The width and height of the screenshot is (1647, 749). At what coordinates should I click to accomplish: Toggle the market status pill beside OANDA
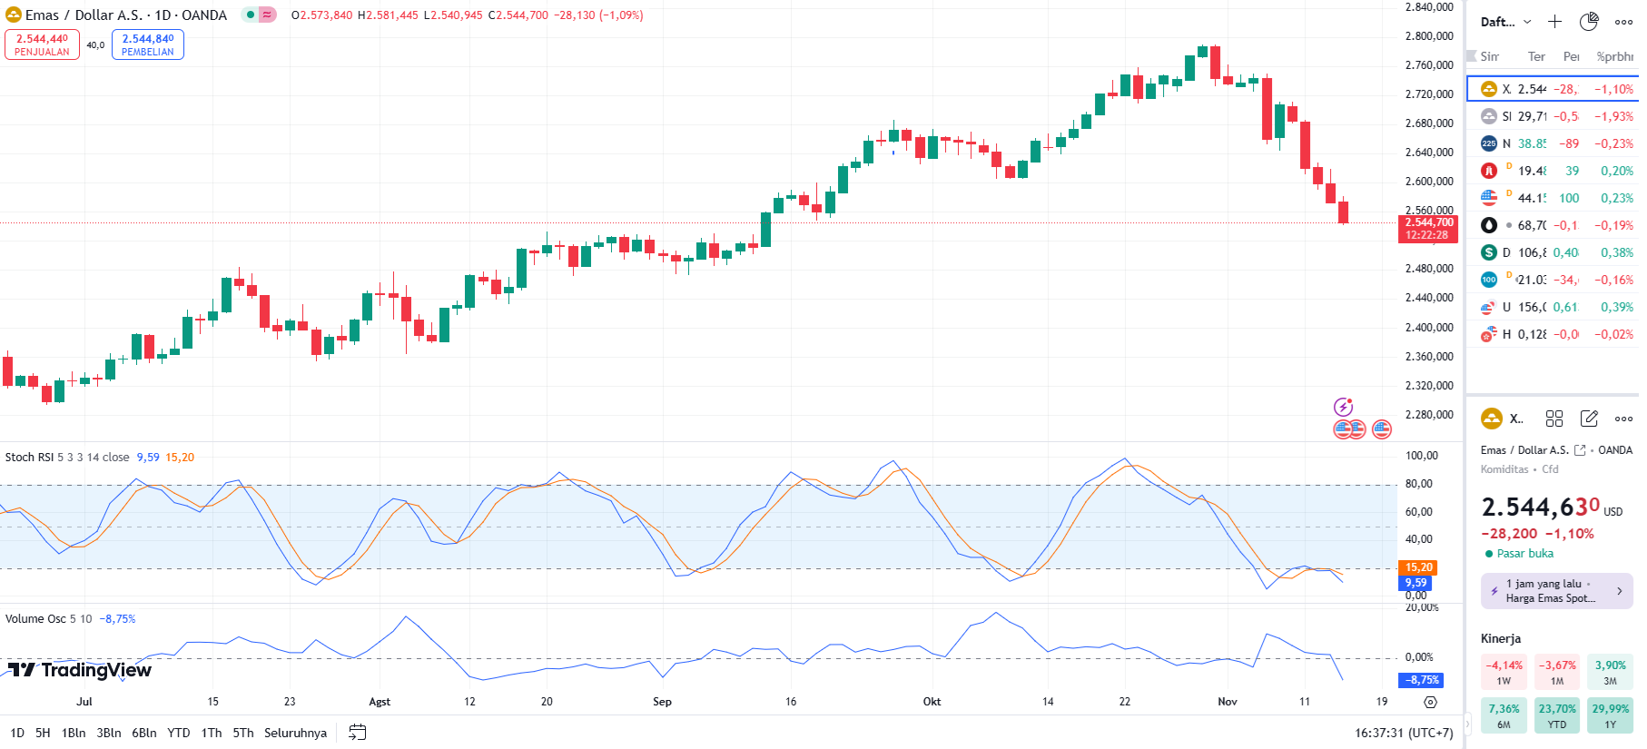(x=259, y=15)
